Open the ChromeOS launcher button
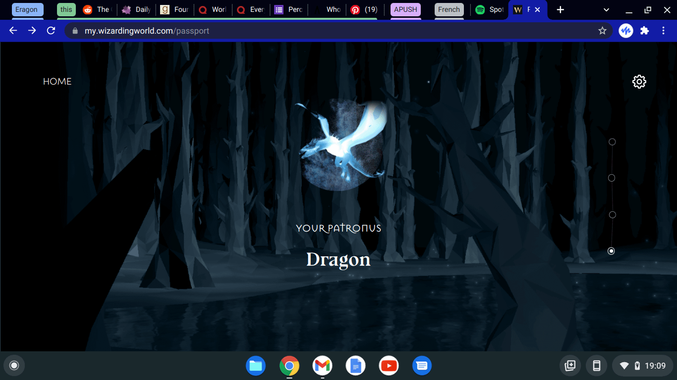 pyautogui.click(x=14, y=366)
